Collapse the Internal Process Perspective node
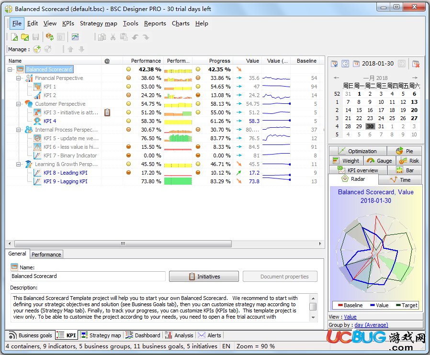 click(18, 130)
